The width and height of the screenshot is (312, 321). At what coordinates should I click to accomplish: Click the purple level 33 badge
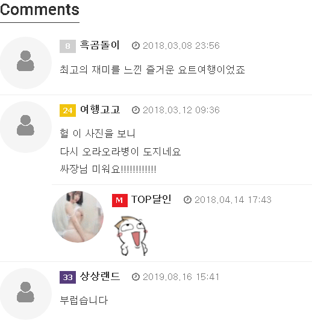pos(68,277)
